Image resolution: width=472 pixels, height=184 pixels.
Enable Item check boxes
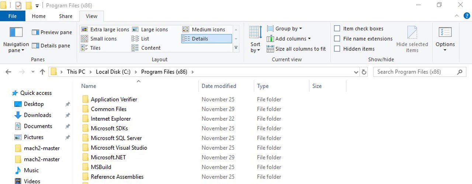[x=337, y=29]
